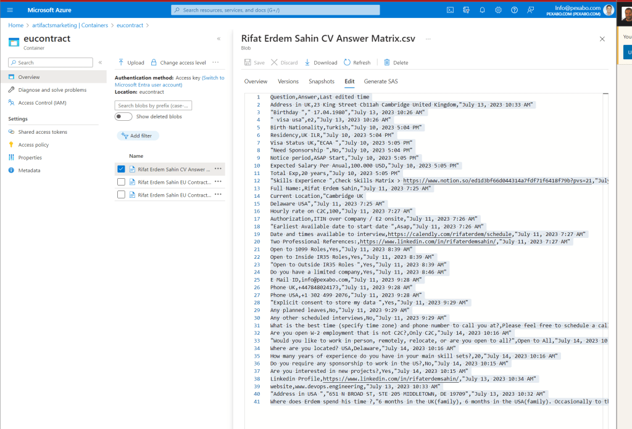Check the first Rifat Erdem Sahin EU Contract blob
Image resolution: width=632 pixels, height=429 pixels.
coord(121,182)
